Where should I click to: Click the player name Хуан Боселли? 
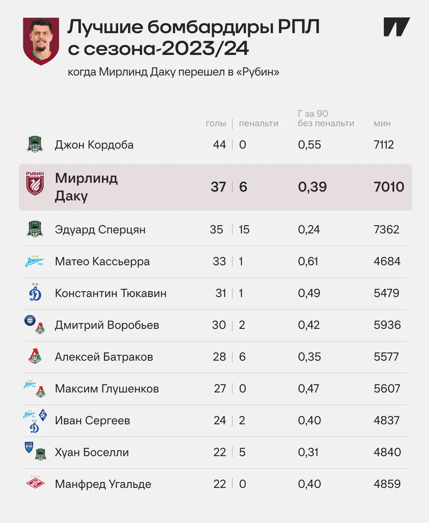tap(92, 452)
